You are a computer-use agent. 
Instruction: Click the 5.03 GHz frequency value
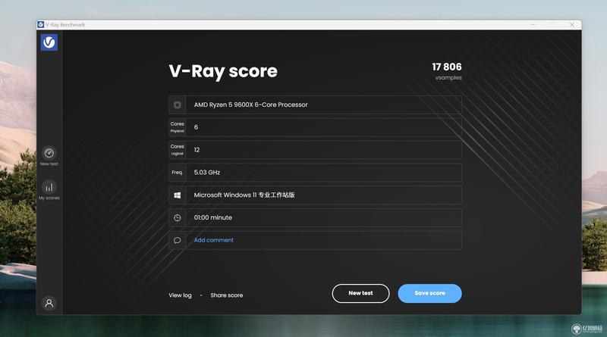pos(206,173)
